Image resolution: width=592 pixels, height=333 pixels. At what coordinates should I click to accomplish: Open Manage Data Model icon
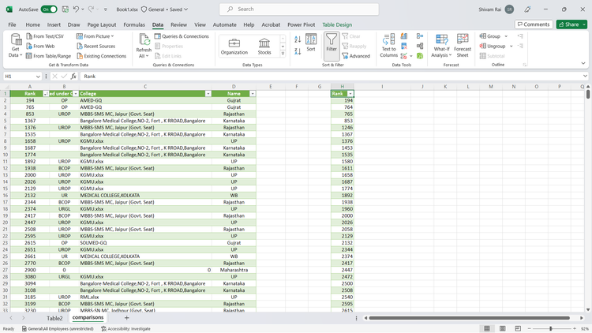420,56
